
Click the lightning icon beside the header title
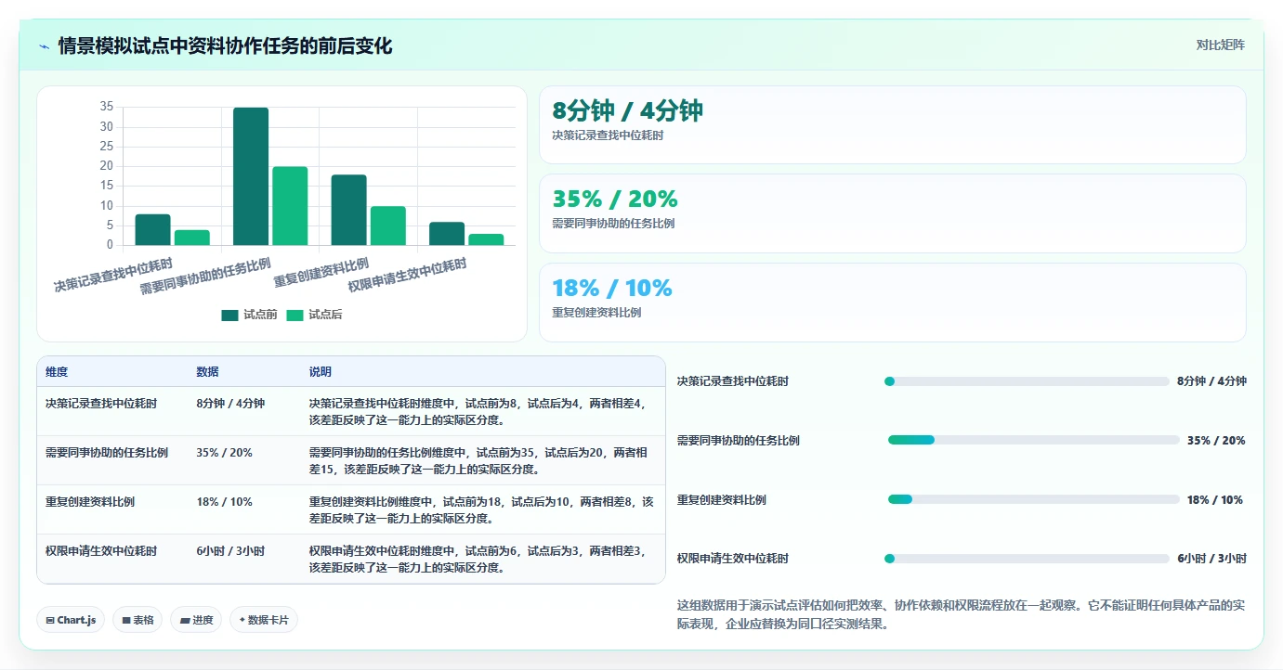(44, 46)
